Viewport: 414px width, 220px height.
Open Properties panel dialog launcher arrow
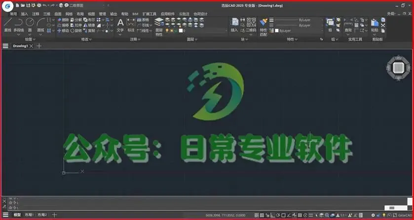click(x=321, y=39)
